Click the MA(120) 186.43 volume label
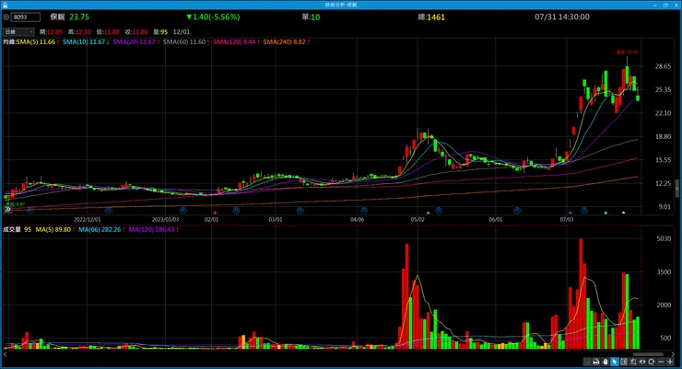The height and width of the screenshot is (369, 682). (x=151, y=229)
